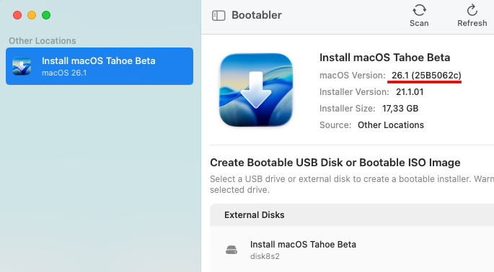
Task: Select disk8s2 external disk row
Action: (352, 250)
